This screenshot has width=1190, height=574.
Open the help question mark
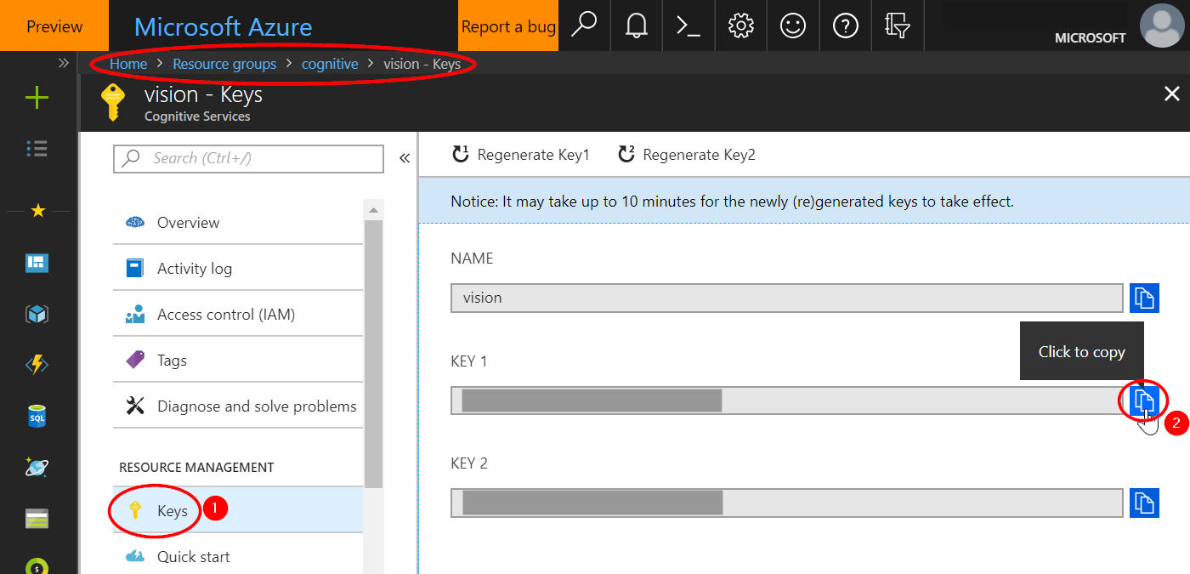(845, 26)
